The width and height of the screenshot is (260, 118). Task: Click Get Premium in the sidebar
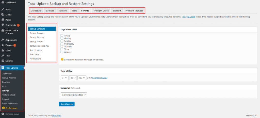coord(11,108)
